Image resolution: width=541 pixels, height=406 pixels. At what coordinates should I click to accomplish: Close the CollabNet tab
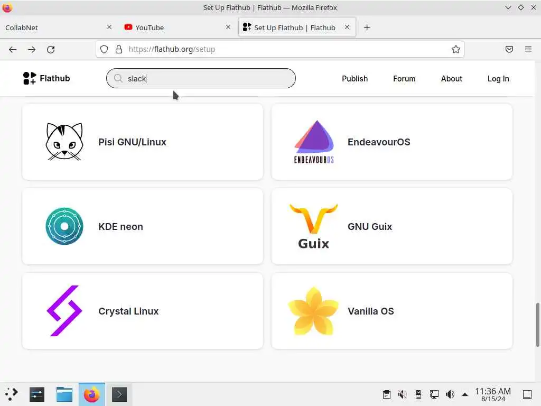(x=109, y=27)
